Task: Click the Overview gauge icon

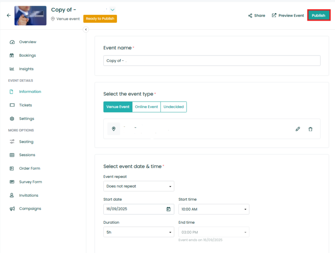Action: pos(12,42)
